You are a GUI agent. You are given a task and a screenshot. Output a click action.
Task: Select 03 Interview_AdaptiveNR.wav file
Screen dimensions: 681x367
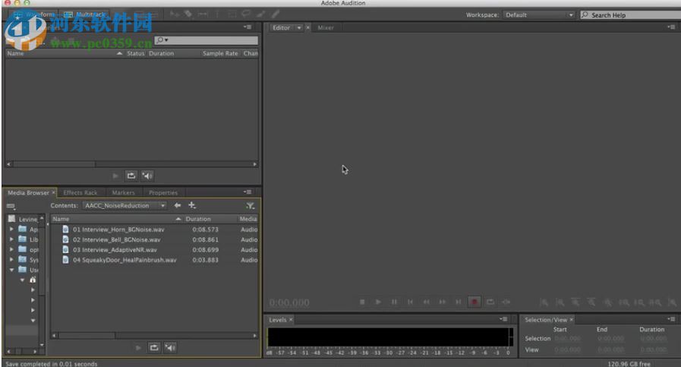click(x=115, y=249)
